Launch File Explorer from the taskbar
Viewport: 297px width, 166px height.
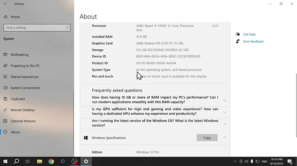[40, 161]
